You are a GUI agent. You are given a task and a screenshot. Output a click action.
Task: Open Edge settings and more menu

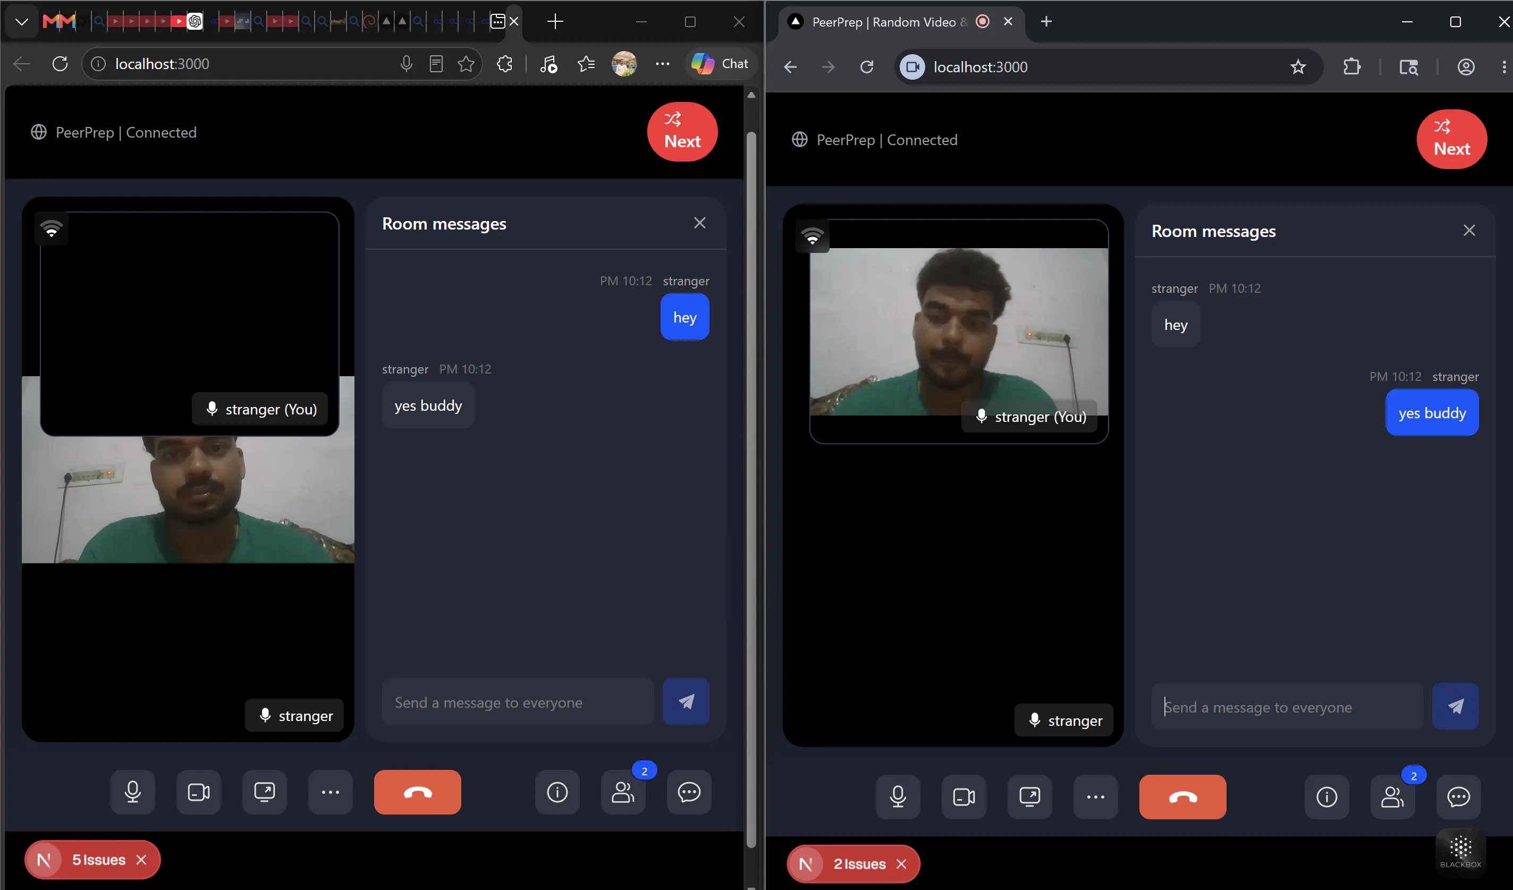coord(662,64)
